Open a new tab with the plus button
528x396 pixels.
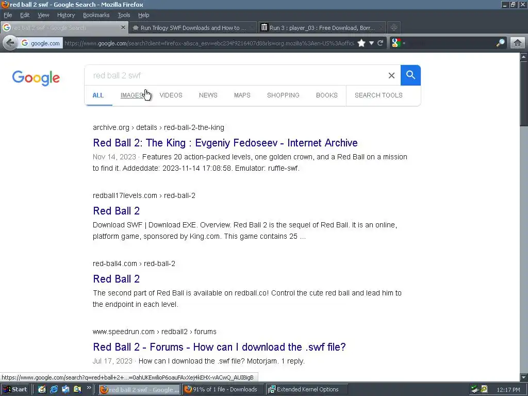point(393,28)
